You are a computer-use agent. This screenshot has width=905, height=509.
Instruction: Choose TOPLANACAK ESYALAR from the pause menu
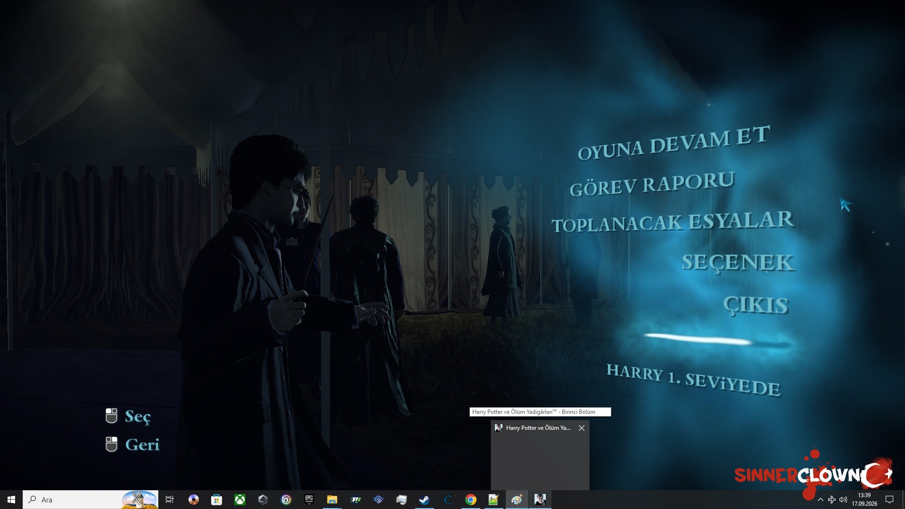click(673, 222)
